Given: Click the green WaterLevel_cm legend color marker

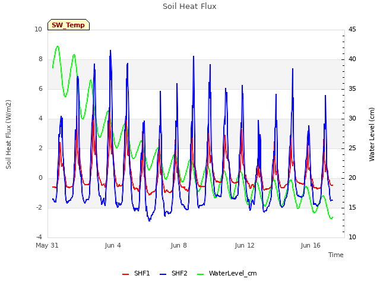Looking at the screenshot, I should (x=200, y=274).
